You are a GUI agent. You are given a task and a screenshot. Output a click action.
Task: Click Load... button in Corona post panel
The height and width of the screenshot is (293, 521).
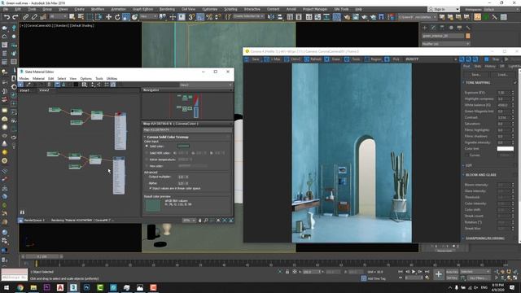tap(502, 75)
